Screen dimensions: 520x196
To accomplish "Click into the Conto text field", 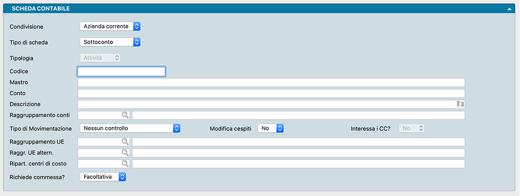I will pyautogui.click(x=271, y=93).
